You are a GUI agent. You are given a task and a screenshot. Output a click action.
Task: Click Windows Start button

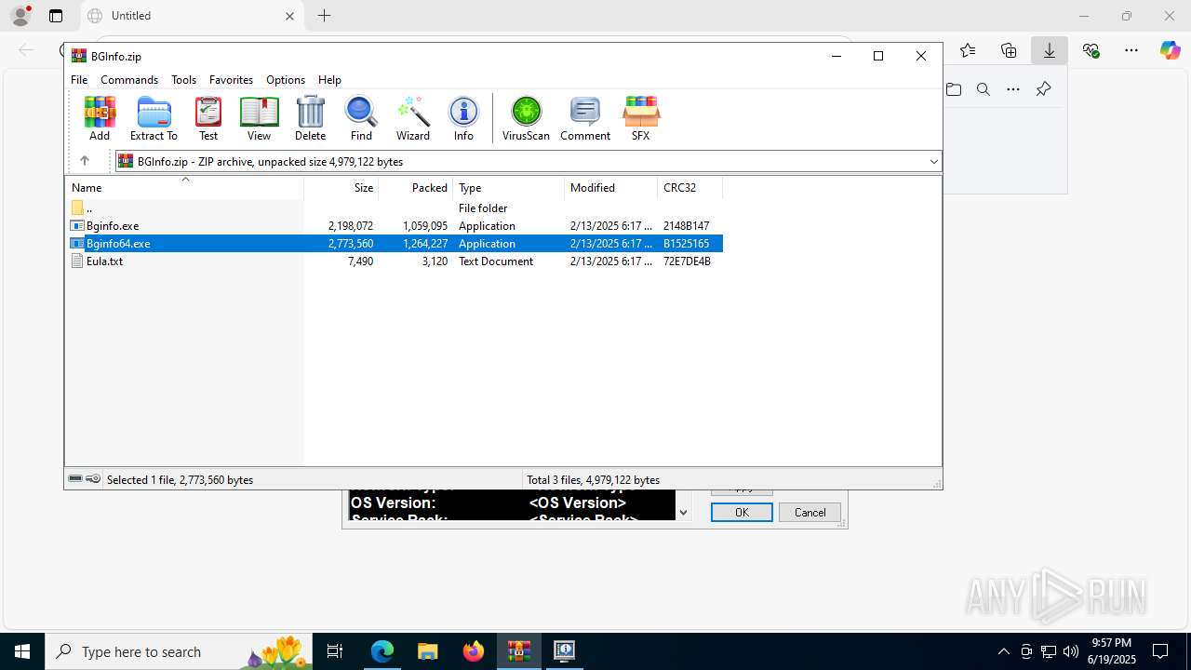pyautogui.click(x=22, y=651)
